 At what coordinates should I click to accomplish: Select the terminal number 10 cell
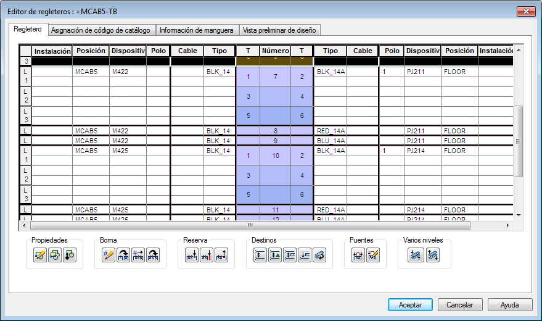click(x=275, y=156)
